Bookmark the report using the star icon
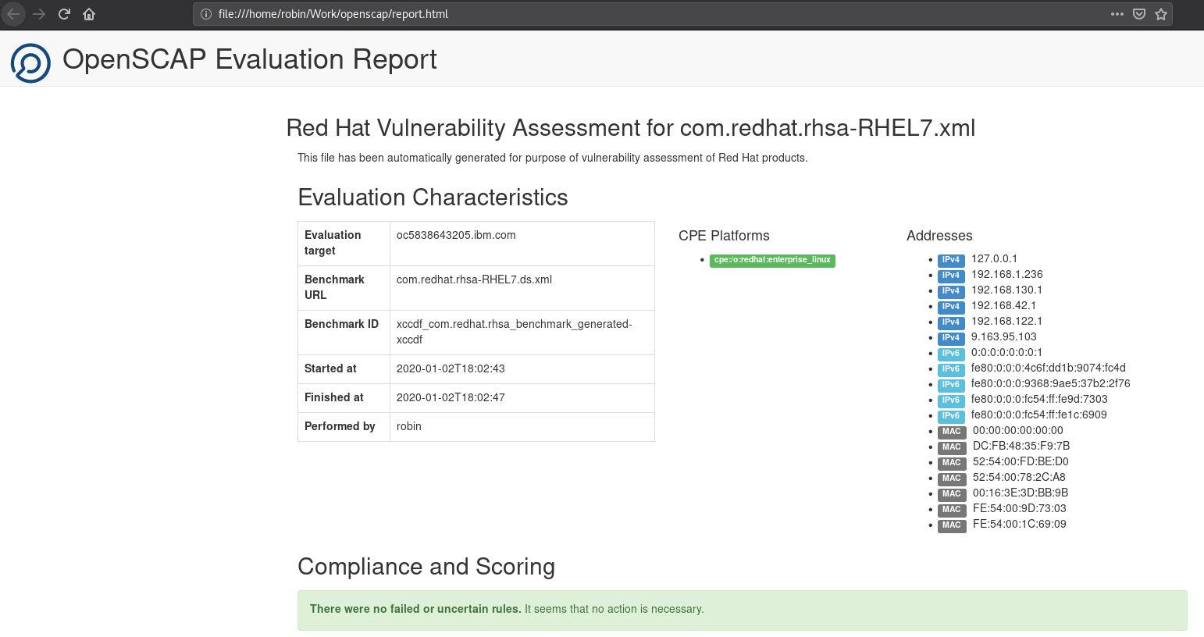The image size is (1204, 637). pyautogui.click(x=1161, y=13)
